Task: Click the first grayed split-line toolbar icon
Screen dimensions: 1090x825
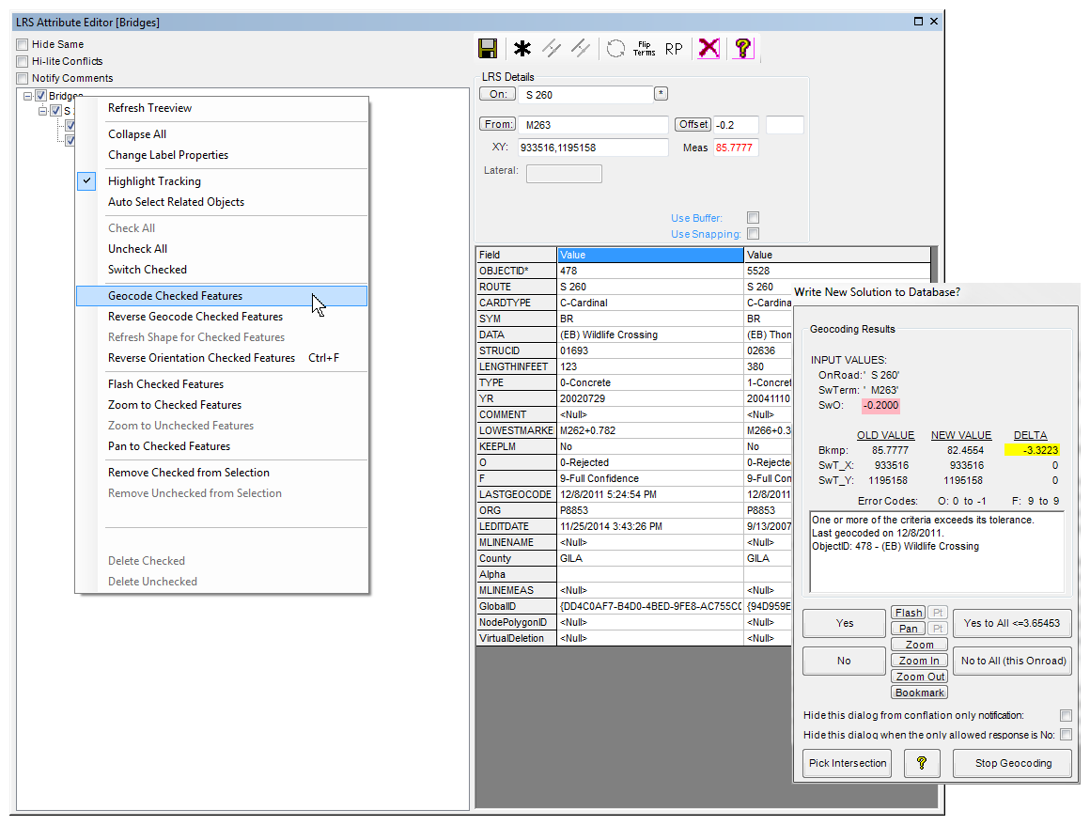Action: coord(552,49)
